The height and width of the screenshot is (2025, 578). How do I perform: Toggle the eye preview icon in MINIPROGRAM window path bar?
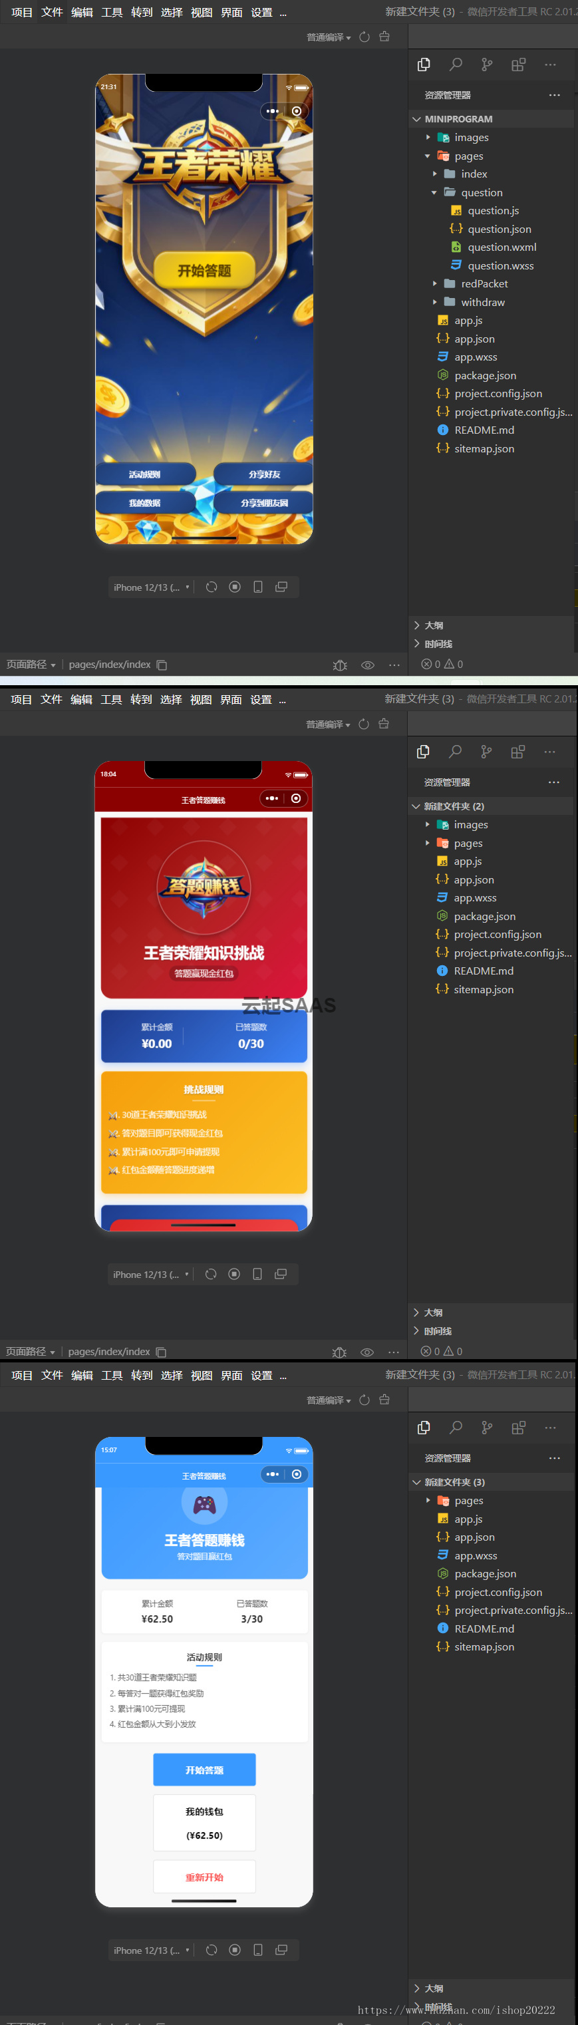coord(367,665)
